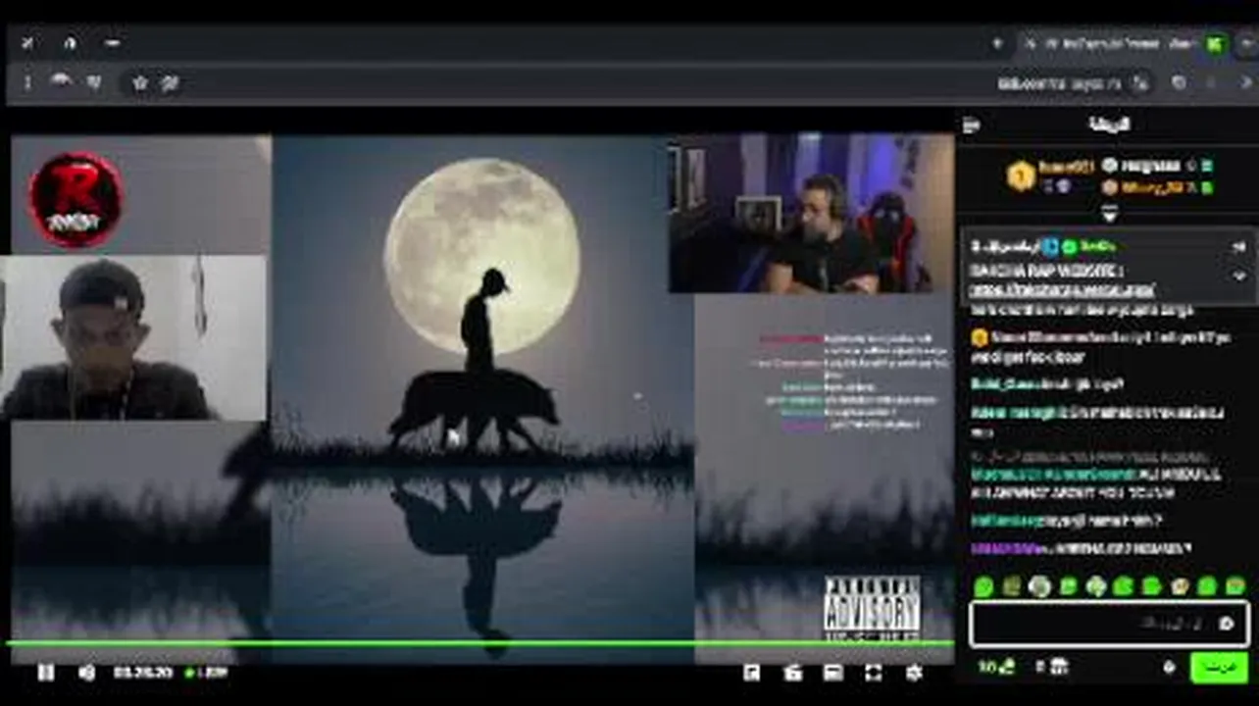The image size is (1259, 706).
Task: Click the fifth emote in quick emote row
Action: click(1095, 586)
